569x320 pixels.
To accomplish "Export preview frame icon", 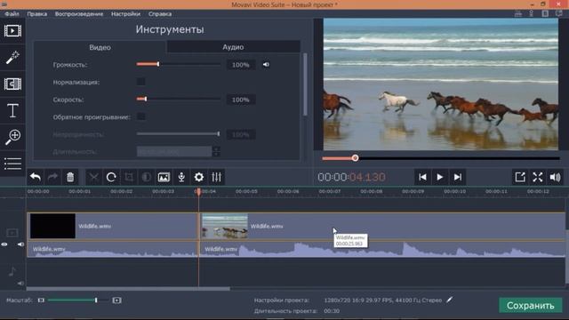I will 520,177.
